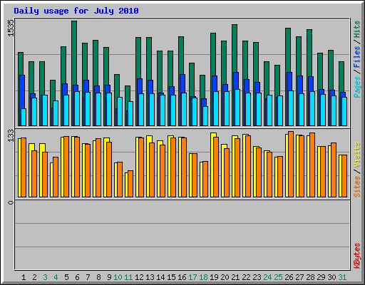
Task: Click day 7 on the x-axis
Action: point(88,277)
